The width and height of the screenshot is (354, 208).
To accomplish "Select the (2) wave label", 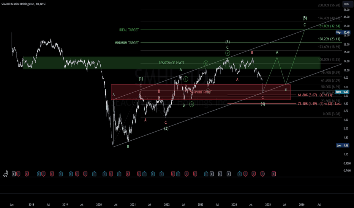I will (x=166, y=129).
